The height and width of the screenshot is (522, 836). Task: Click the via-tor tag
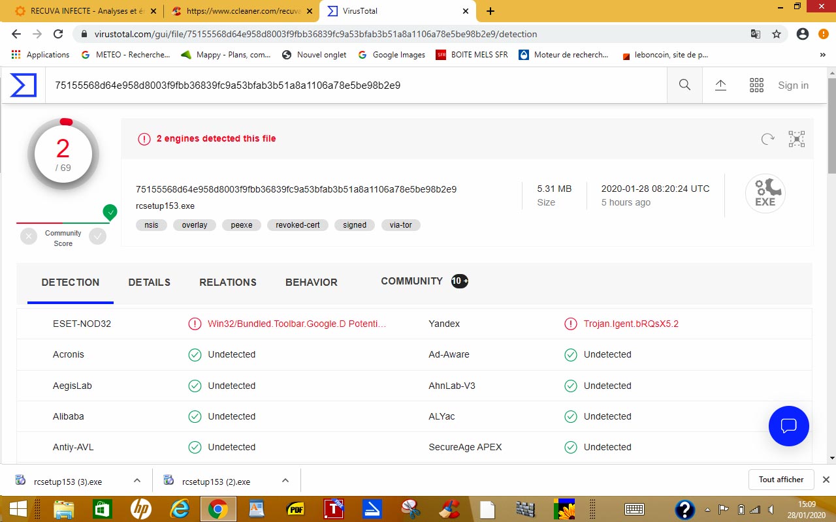[401, 225]
